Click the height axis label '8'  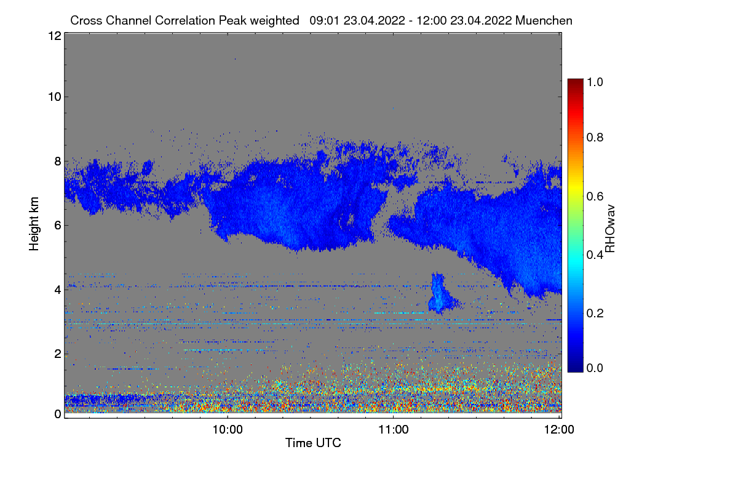click(x=58, y=161)
